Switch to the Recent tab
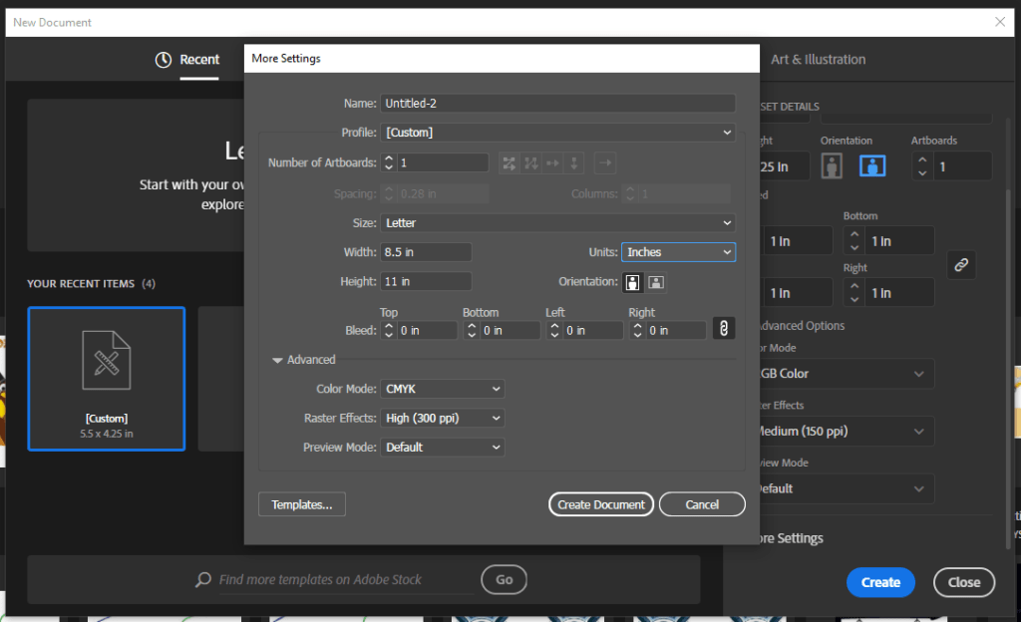This screenshot has width=1021, height=622. 188,60
